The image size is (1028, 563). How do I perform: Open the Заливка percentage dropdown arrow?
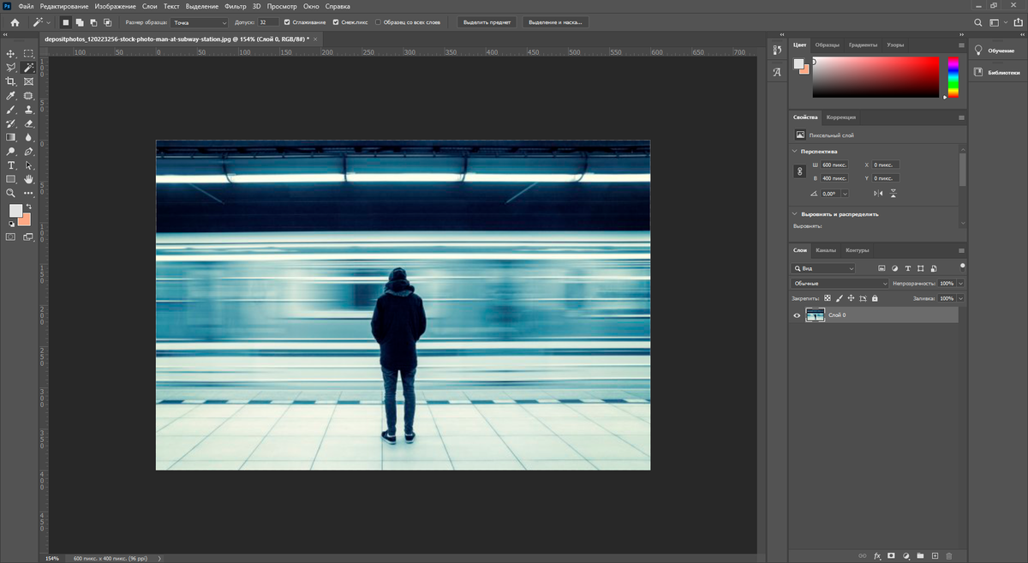961,298
